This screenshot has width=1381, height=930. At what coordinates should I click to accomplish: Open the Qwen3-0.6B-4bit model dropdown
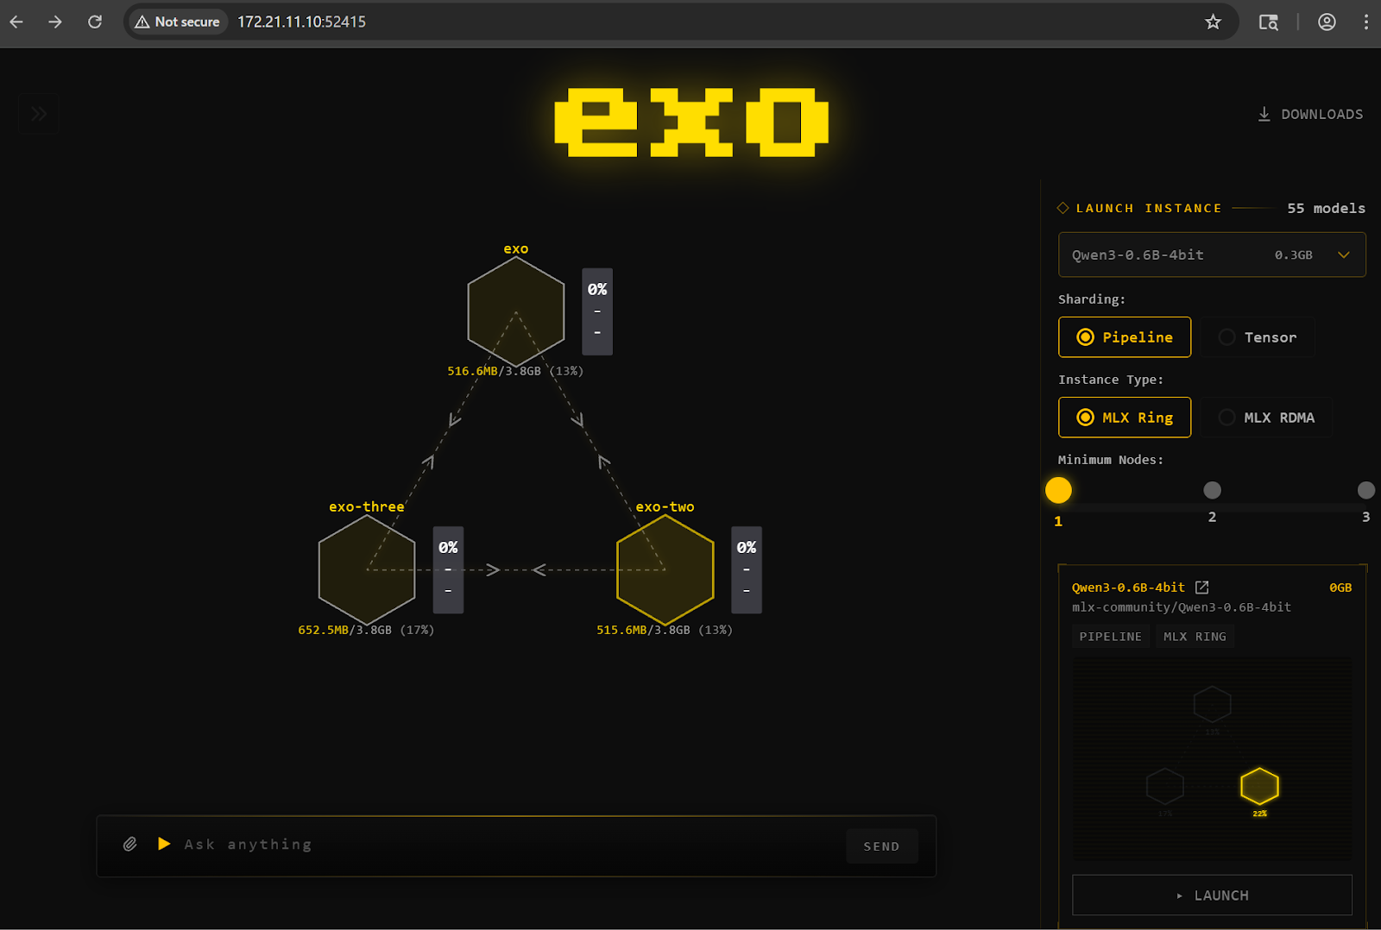1212,254
